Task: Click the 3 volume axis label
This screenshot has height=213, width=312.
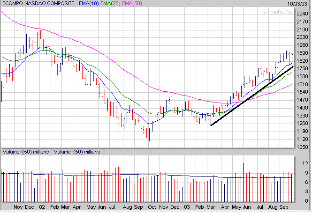Action: coord(306,191)
